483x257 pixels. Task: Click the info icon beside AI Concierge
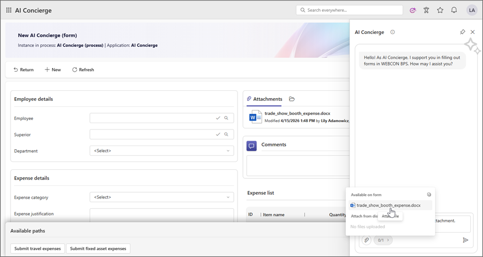[392, 32]
